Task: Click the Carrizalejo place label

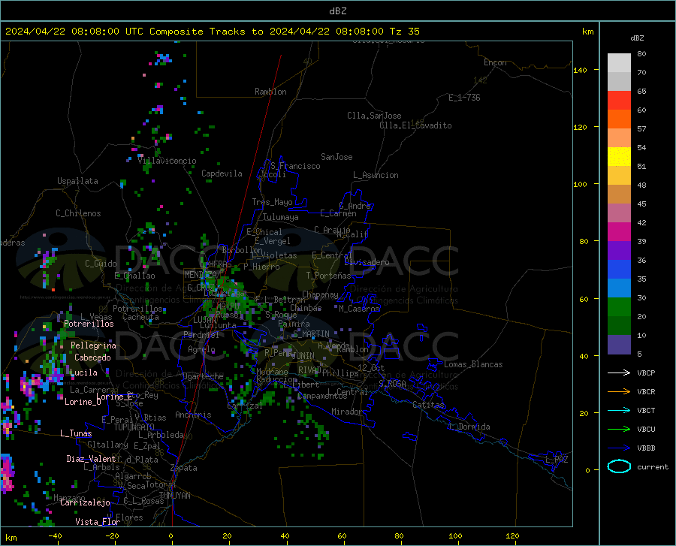Action: click(85, 502)
